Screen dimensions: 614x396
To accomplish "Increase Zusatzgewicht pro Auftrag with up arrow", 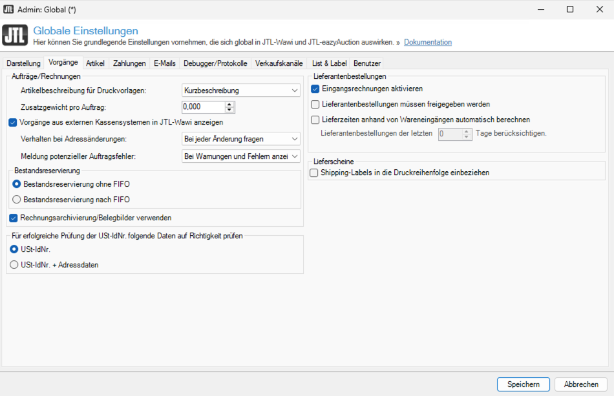I will (x=229, y=103).
